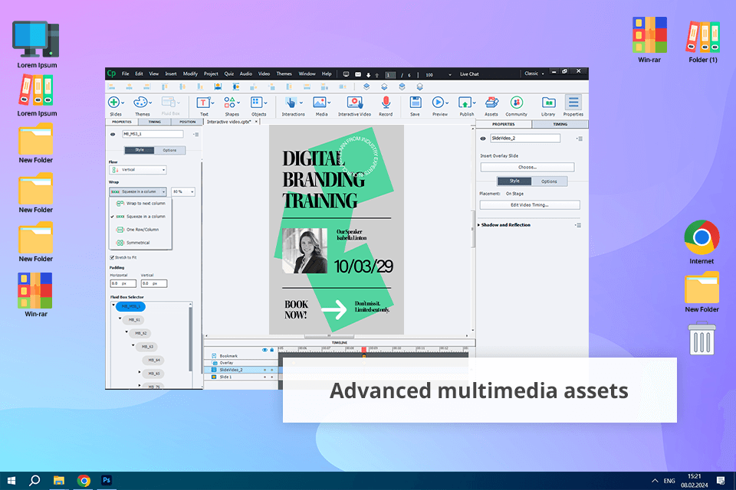Open the Slides tool in toolbar
The width and height of the screenshot is (736, 490).
[114, 103]
